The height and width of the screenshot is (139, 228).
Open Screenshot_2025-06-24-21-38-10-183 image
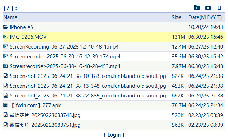pos(88,76)
